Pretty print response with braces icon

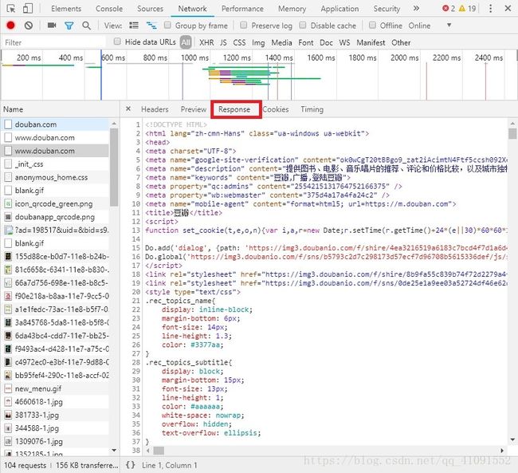click(131, 465)
